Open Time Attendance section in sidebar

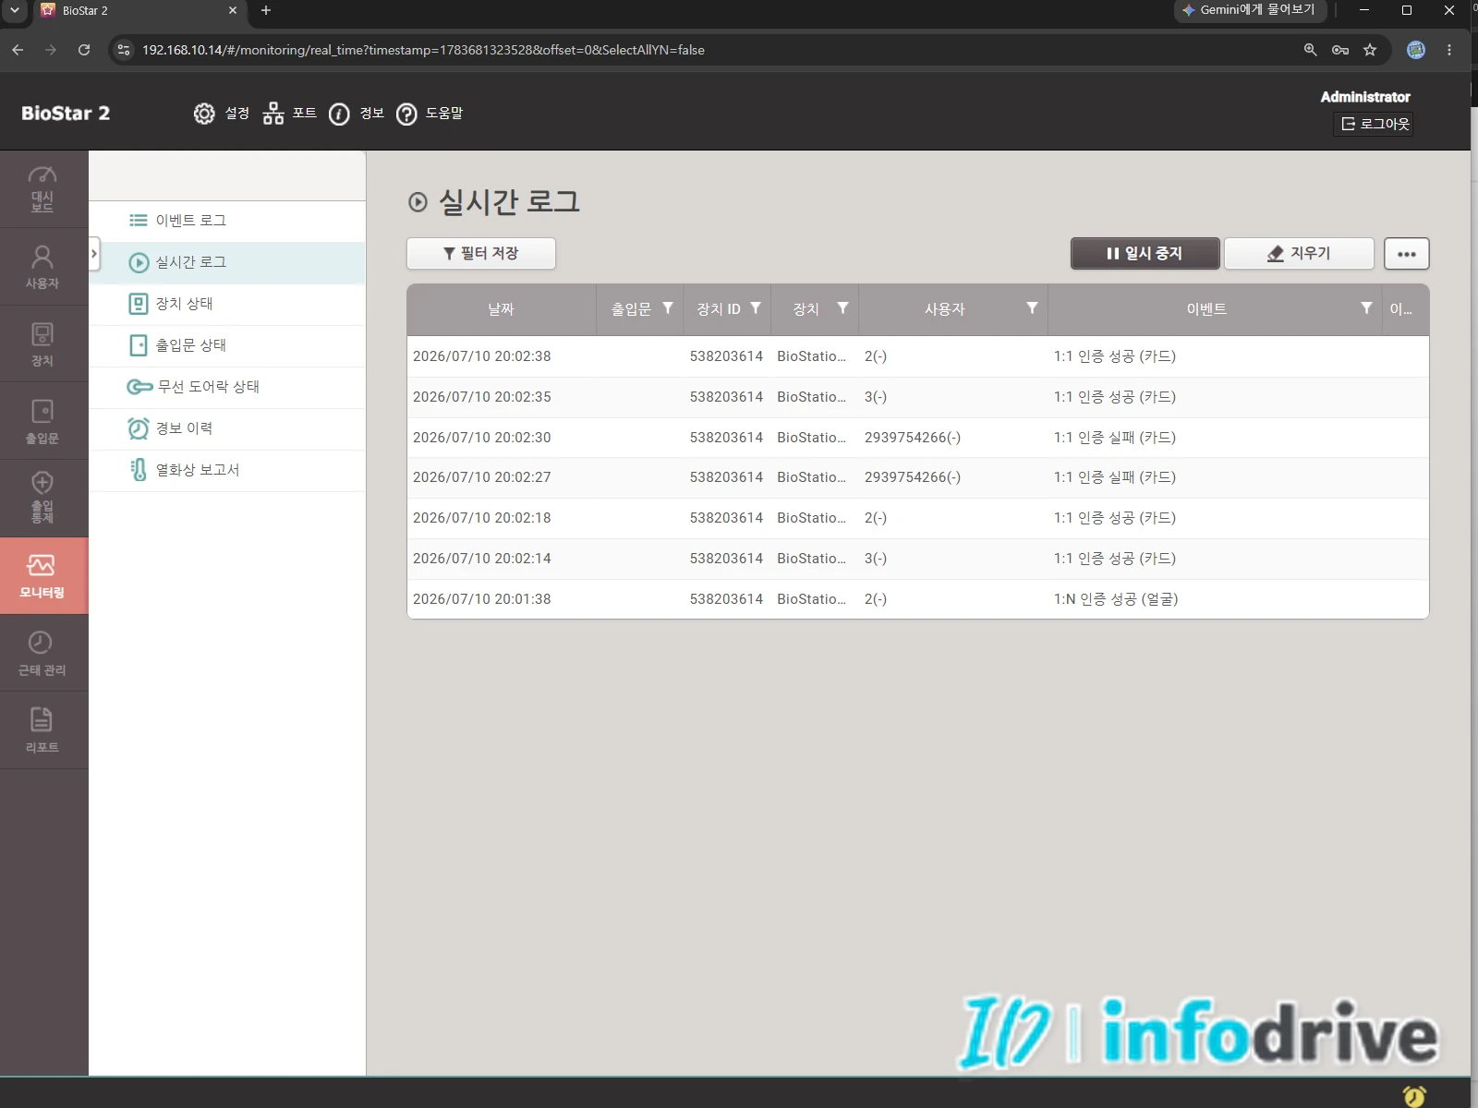[43, 654]
